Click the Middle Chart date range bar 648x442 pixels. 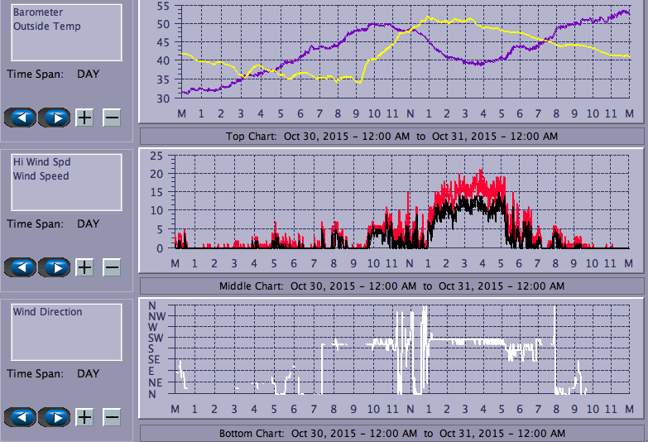pos(391,286)
